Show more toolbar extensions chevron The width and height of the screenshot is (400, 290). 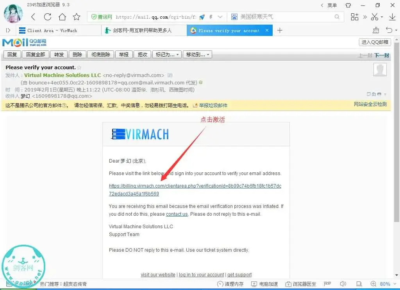(365, 17)
